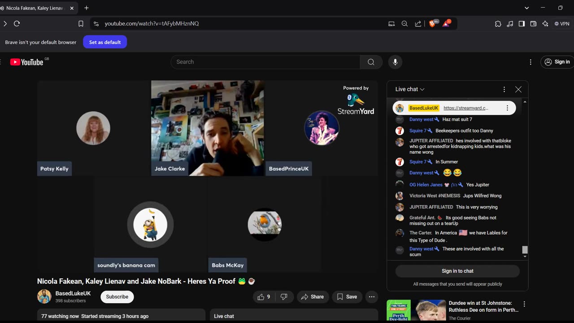Click OG Helen Janes 'Yes Jupiter' message
This screenshot has height=323, width=574.
(477, 185)
